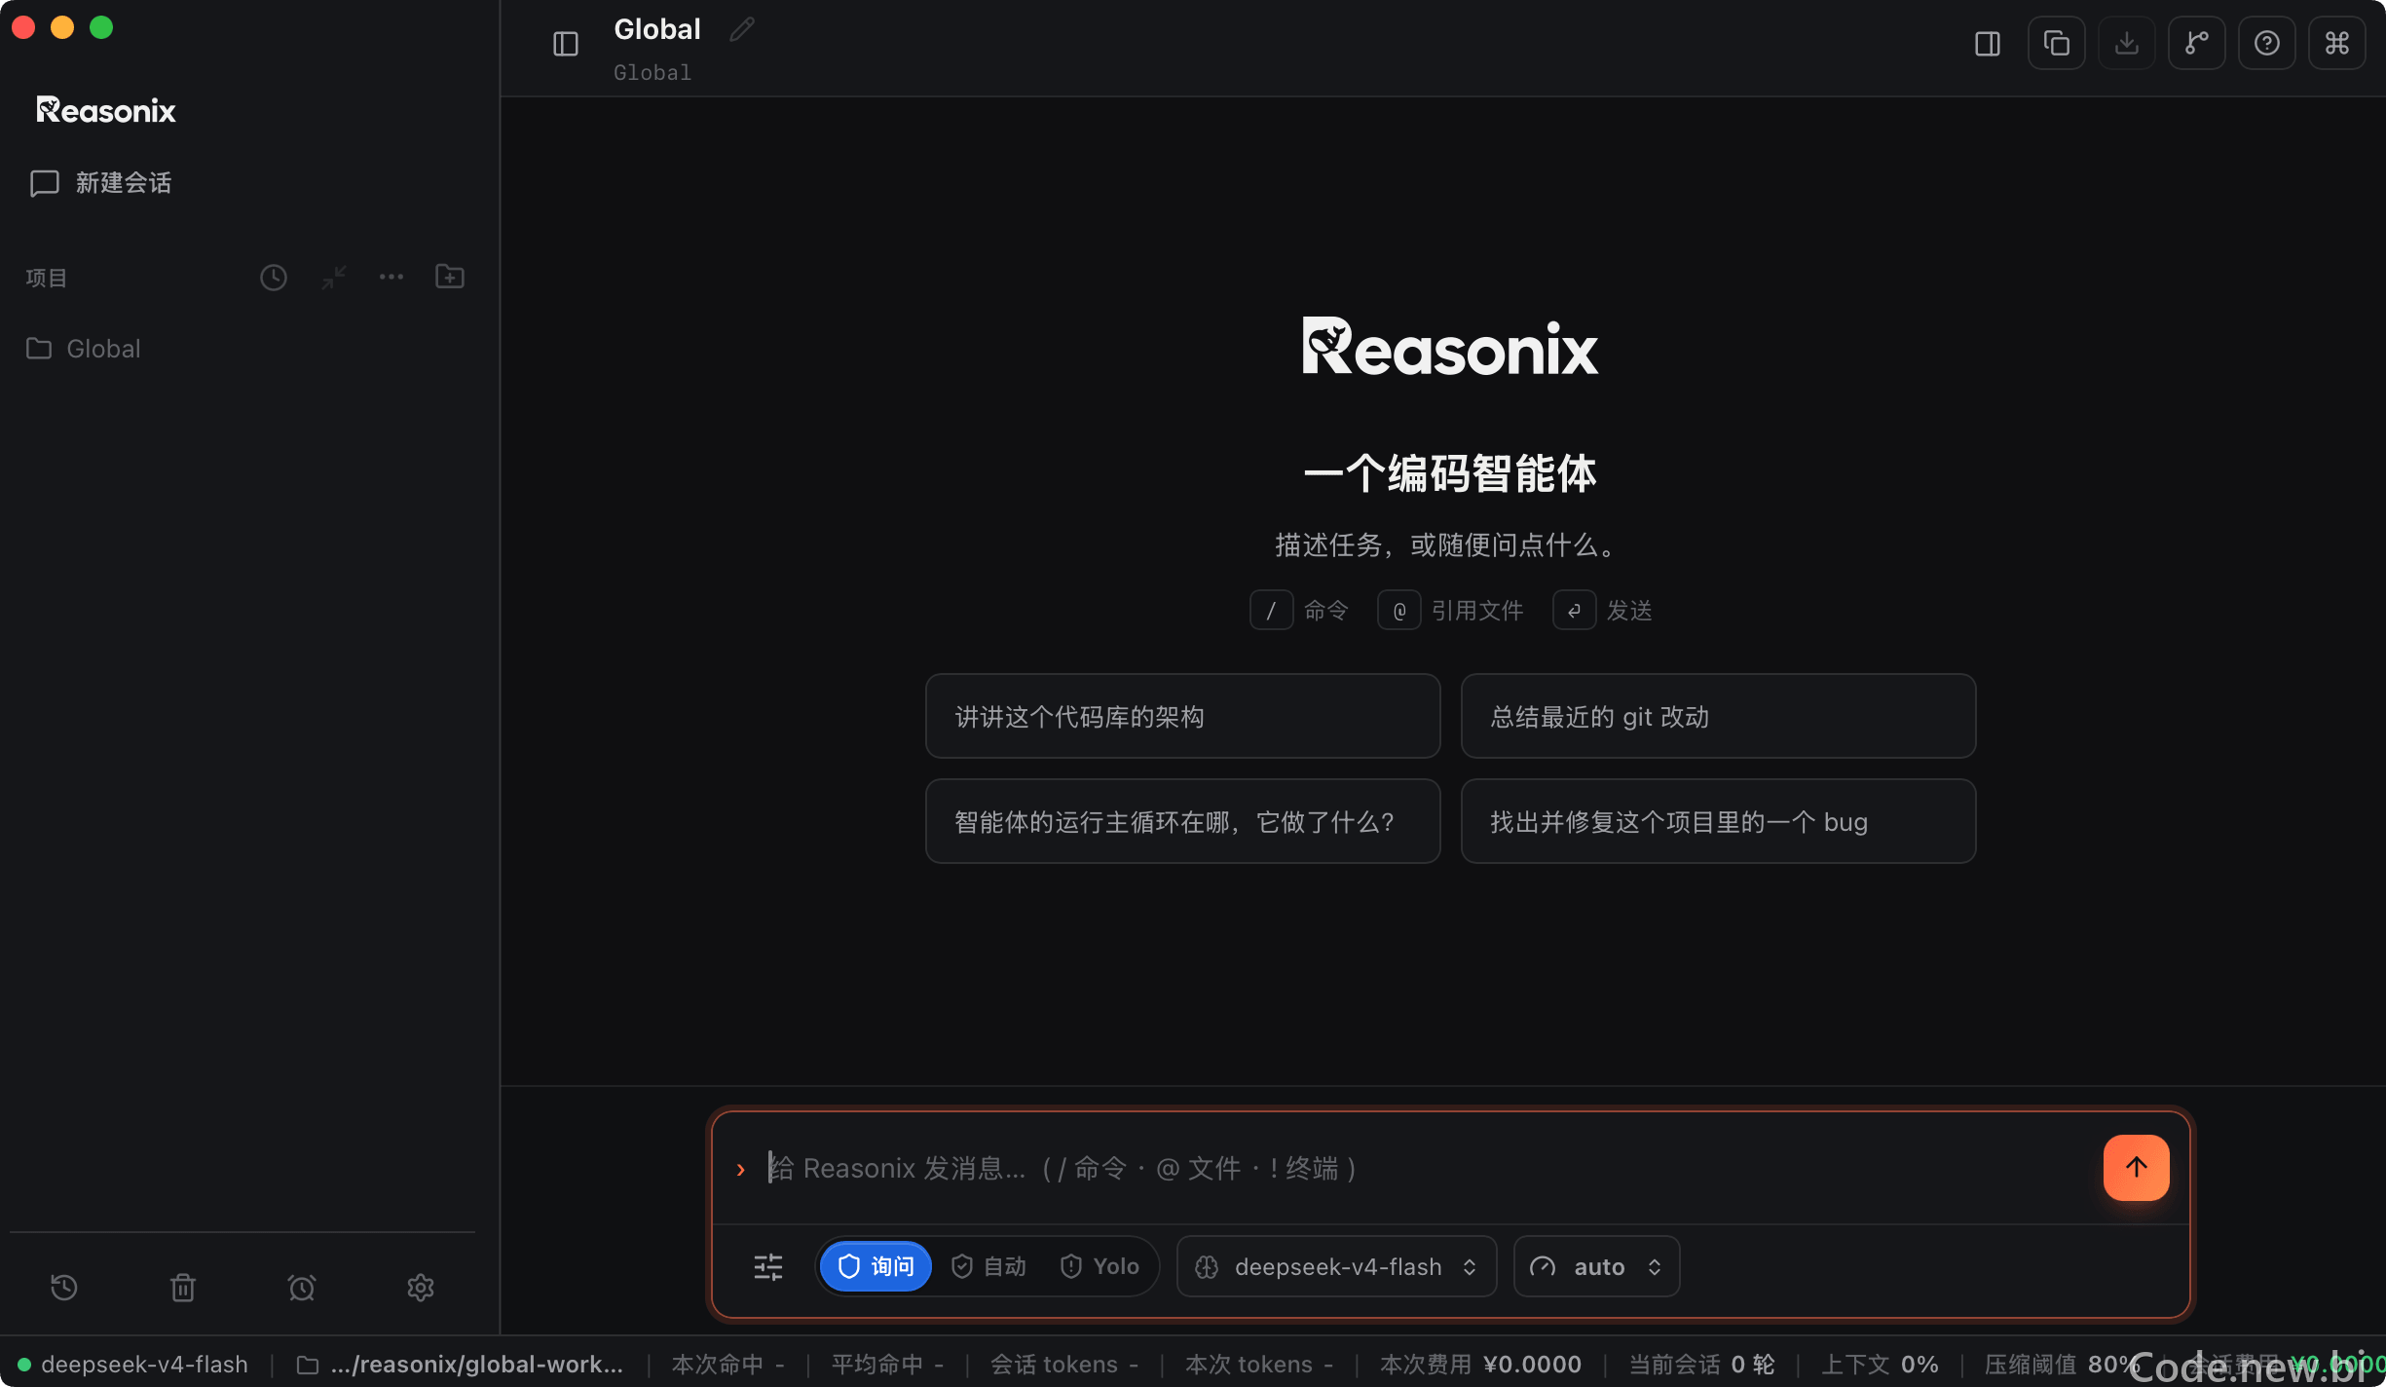The image size is (2386, 1387).
Task: Click 当前会话 0 轮 status entry
Action: 1701,1365
